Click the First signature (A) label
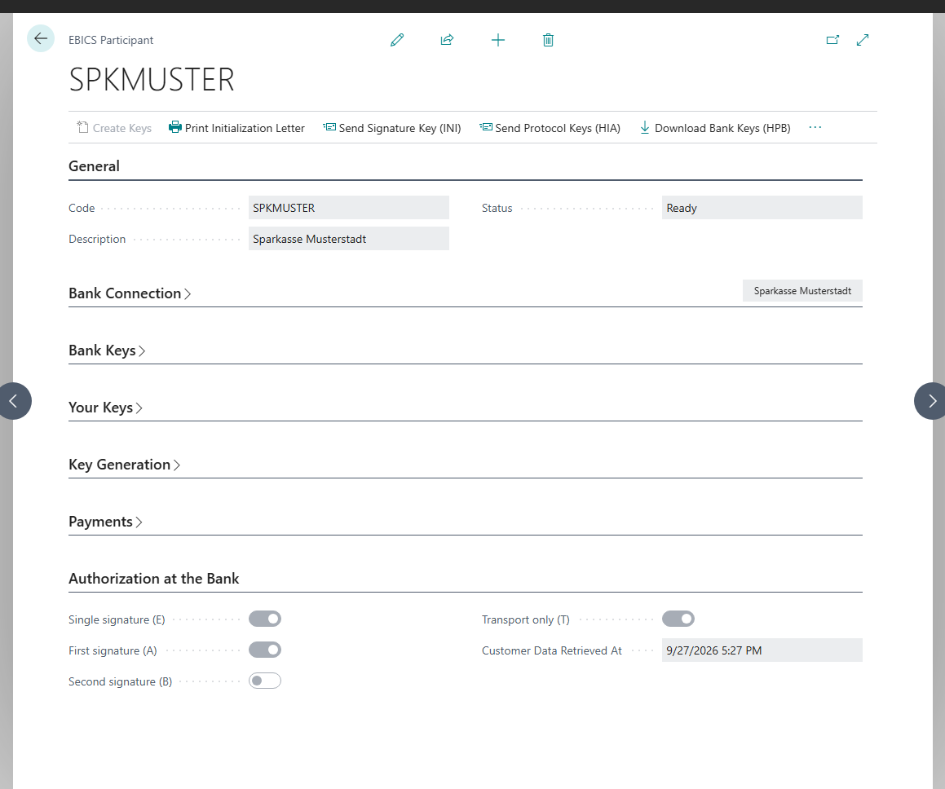945x789 pixels. 113,651
